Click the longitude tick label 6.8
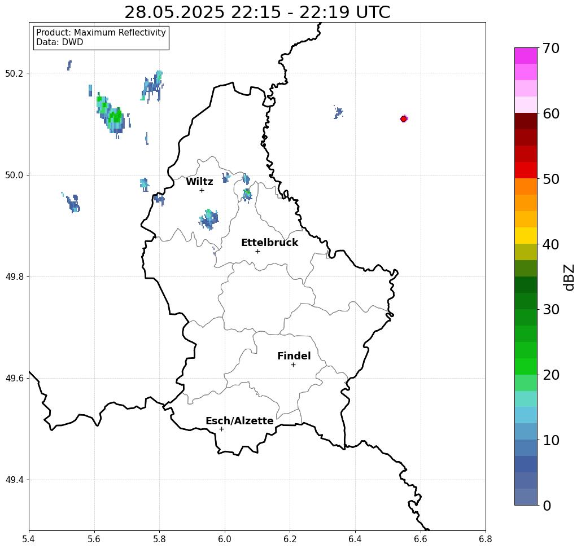 pos(486,539)
